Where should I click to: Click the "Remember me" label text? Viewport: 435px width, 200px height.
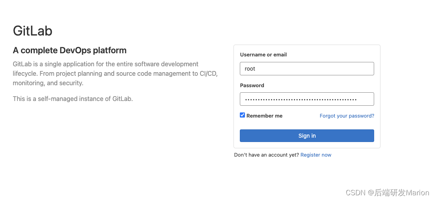(x=264, y=116)
